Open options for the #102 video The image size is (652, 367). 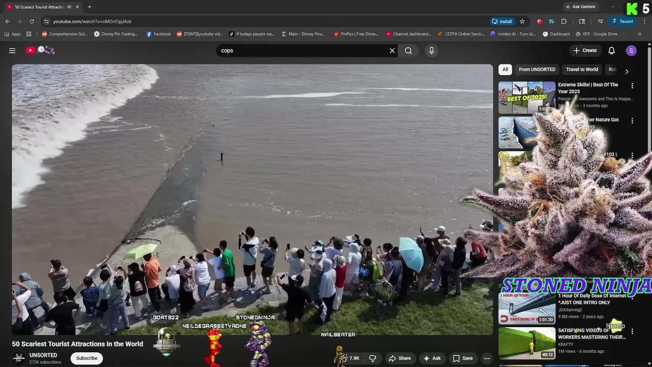pyautogui.click(x=632, y=155)
